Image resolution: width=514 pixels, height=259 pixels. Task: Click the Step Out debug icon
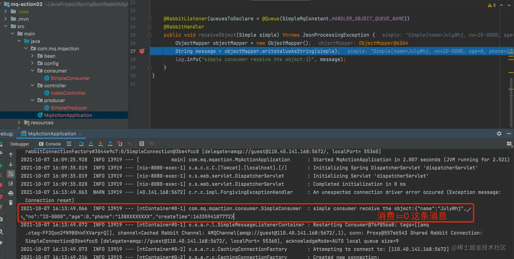[x=110, y=144]
